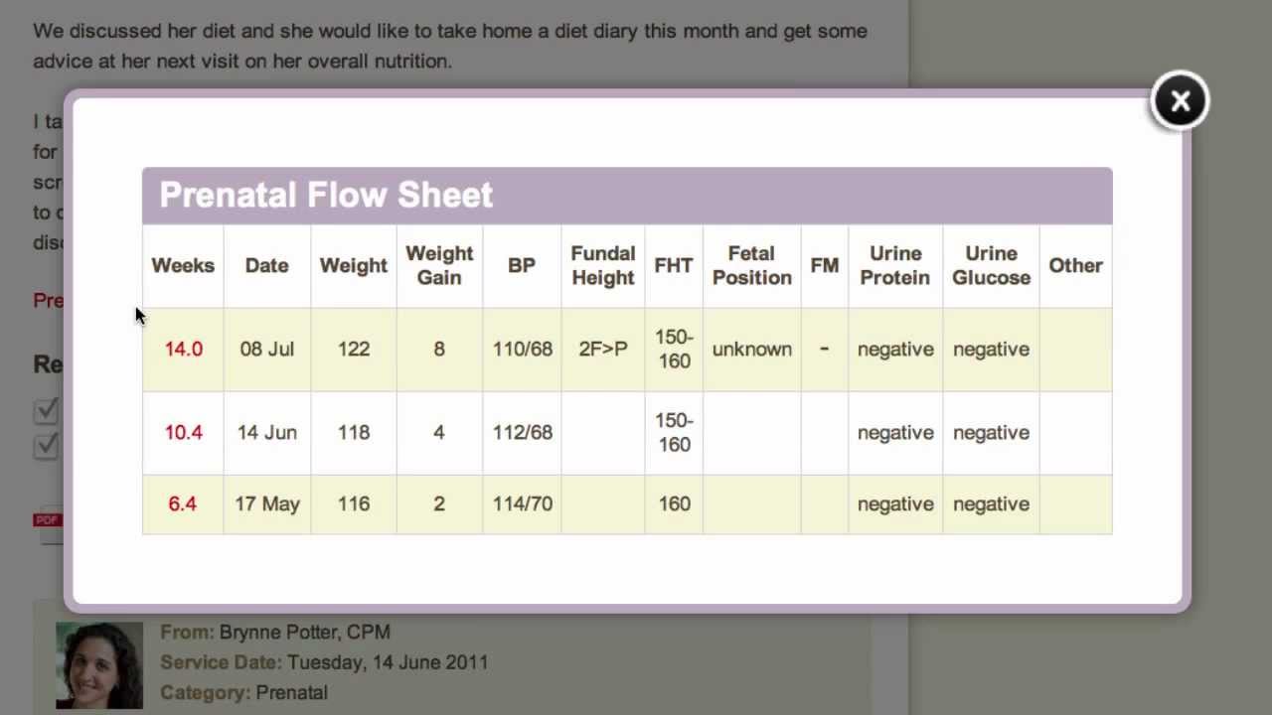Click the Weight Gain column header
Image resolution: width=1272 pixels, height=715 pixels.
[x=439, y=266]
